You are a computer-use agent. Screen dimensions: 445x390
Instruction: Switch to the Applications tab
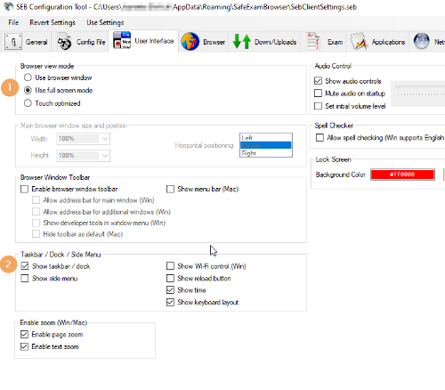tap(377, 42)
